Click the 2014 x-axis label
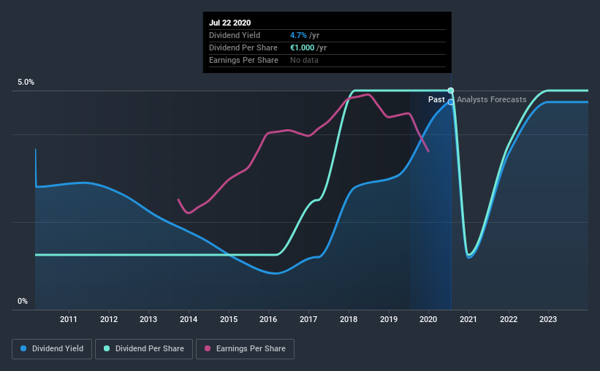This screenshot has width=600, height=371. (189, 319)
